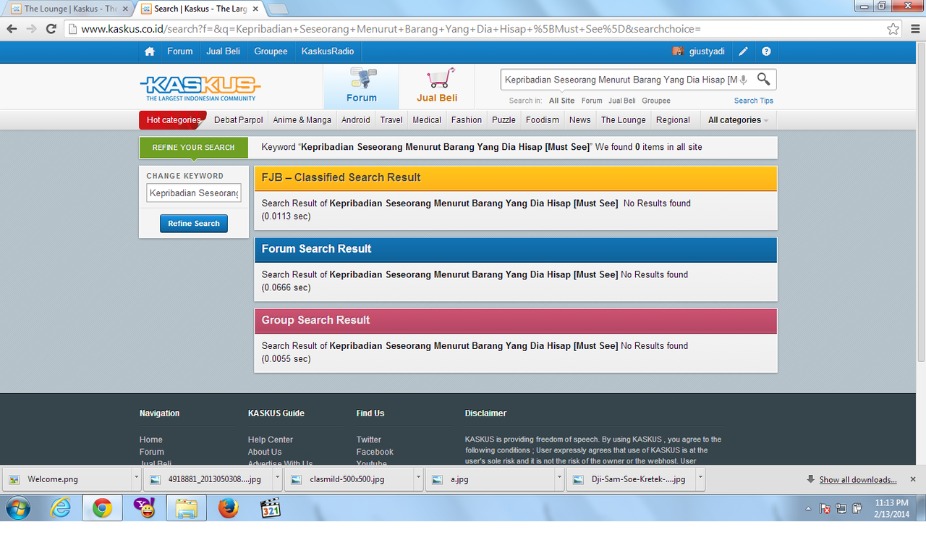Click the Change Keyword input field

pos(194,193)
